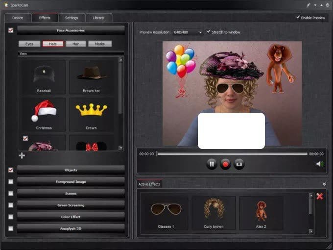Start recording with the red record button
The height and width of the screenshot is (250, 333).
pyautogui.click(x=225, y=164)
